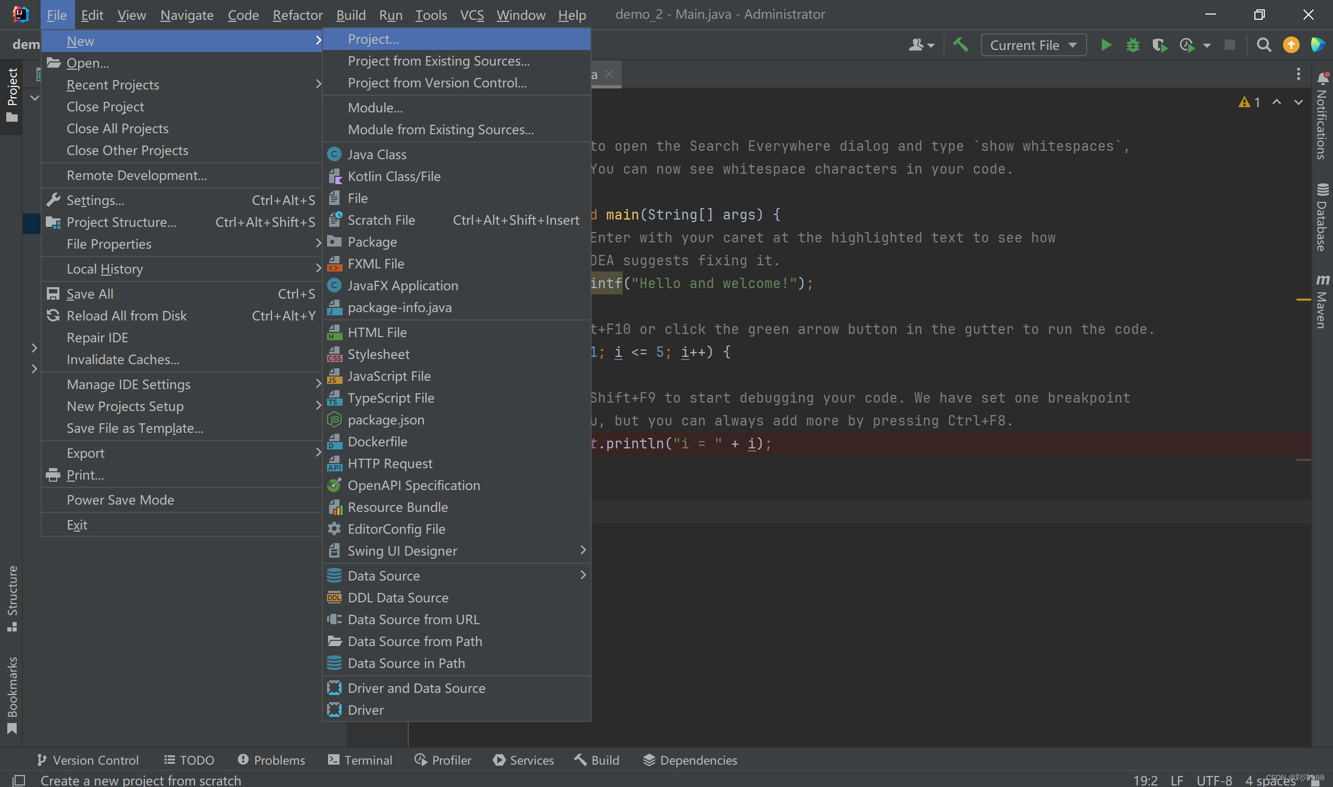Screen dimensions: 1333x787
Task: Choose OpenAPI Specification entry
Action: point(457,485)
